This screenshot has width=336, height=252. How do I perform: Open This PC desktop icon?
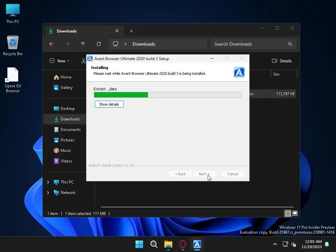point(13,13)
